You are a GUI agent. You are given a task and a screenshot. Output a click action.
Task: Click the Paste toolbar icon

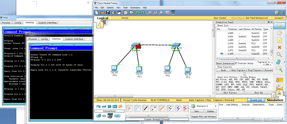click(x=131, y=13)
